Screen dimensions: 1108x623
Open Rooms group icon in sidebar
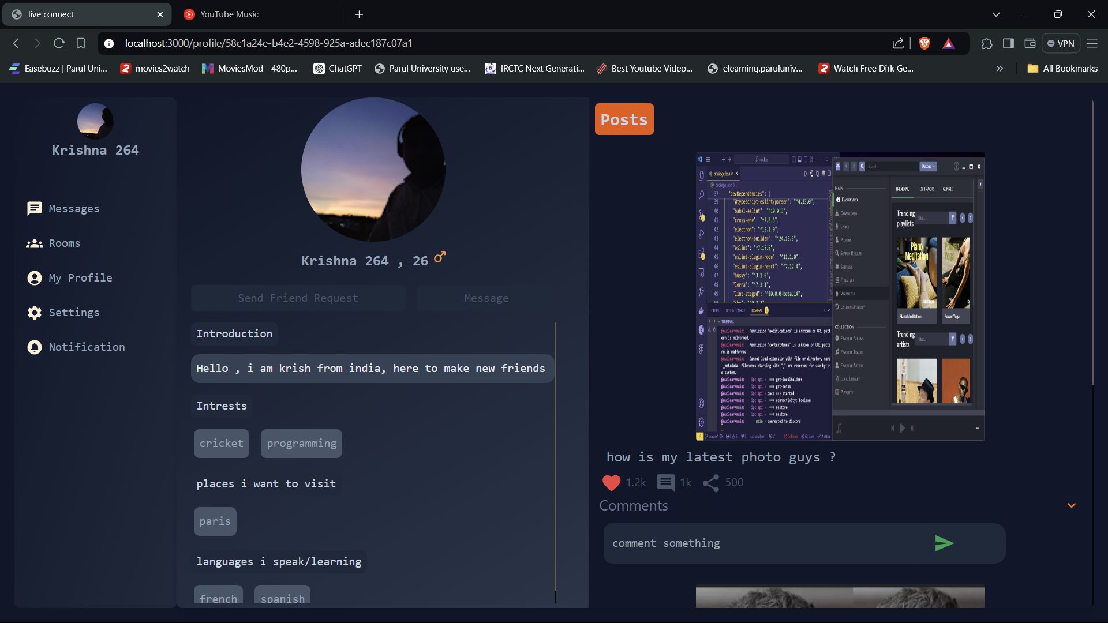tap(34, 243)
